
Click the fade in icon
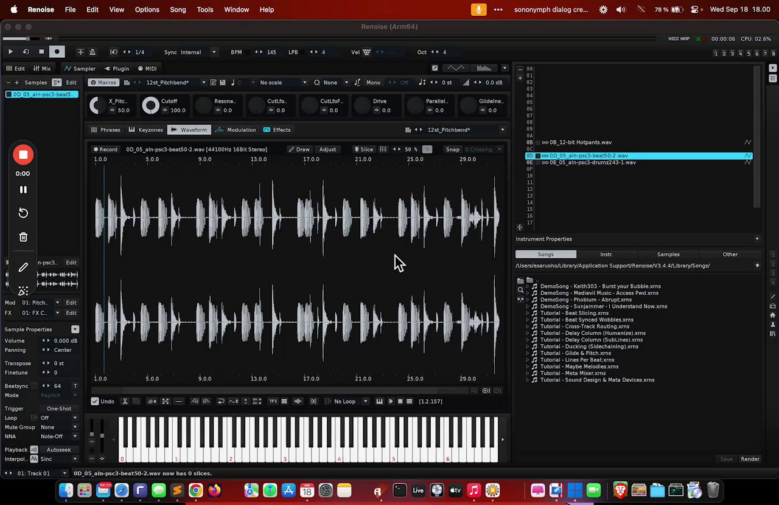194,402
